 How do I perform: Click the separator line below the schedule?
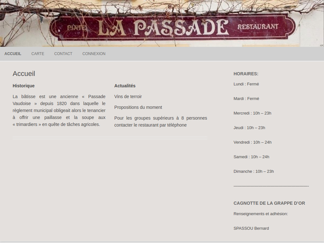[x=271, y=186]
